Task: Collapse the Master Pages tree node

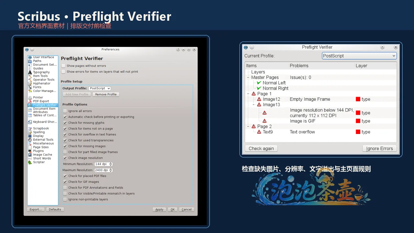Action: (x=248, y=78)
